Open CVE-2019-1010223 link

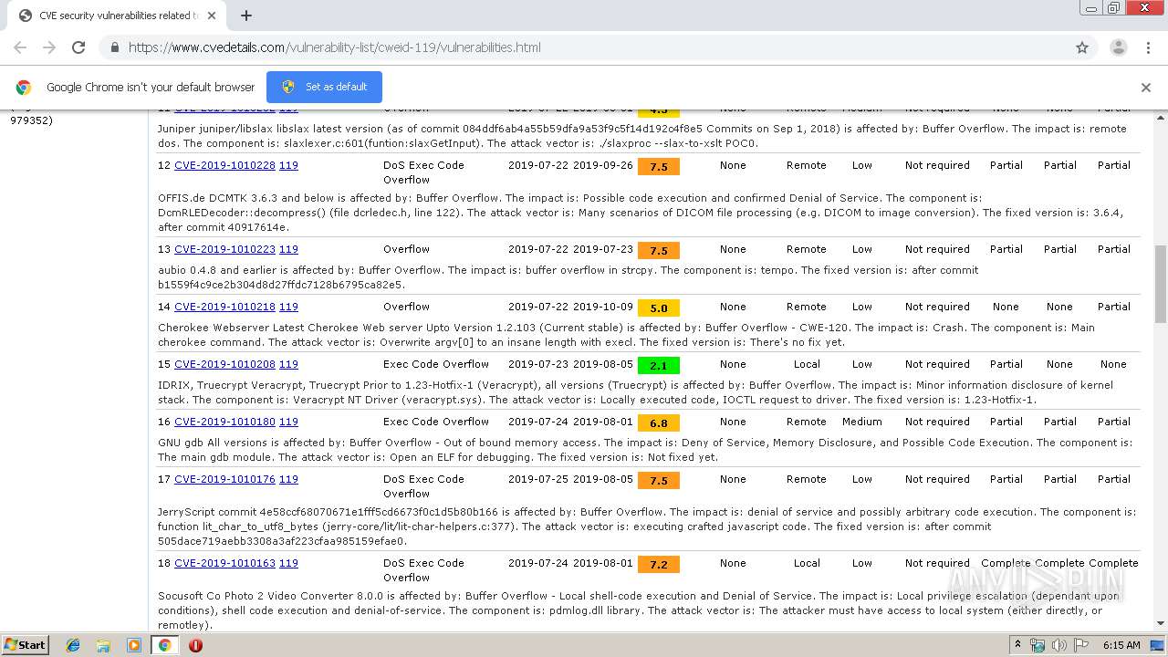click(x=224, y=249)
